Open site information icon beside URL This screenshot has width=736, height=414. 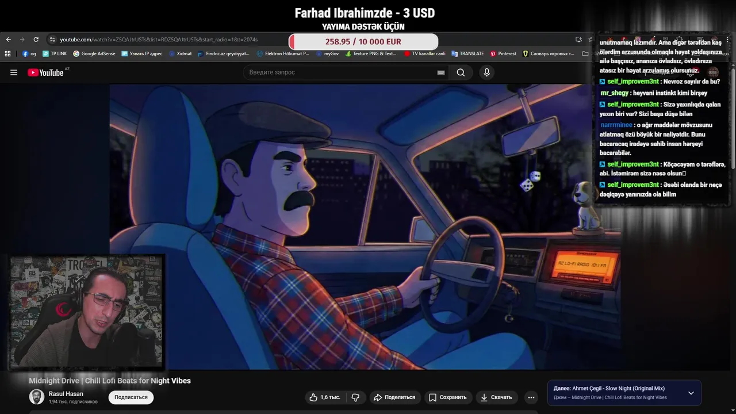click(x=52, y=40)
